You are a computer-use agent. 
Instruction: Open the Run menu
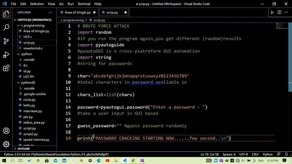point(71,4)
